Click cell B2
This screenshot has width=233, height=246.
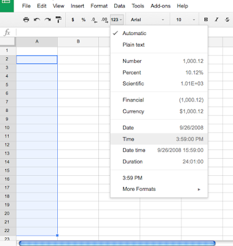point(78,60)
